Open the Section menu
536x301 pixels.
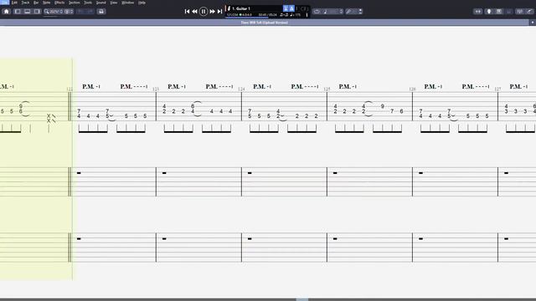pyautogui.click(x=75, y=3)
